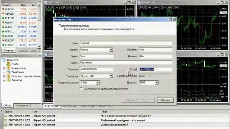The width and height of the screenshot is (230, 129).
Task: Expand the Советники tree node
Action: 4,72
